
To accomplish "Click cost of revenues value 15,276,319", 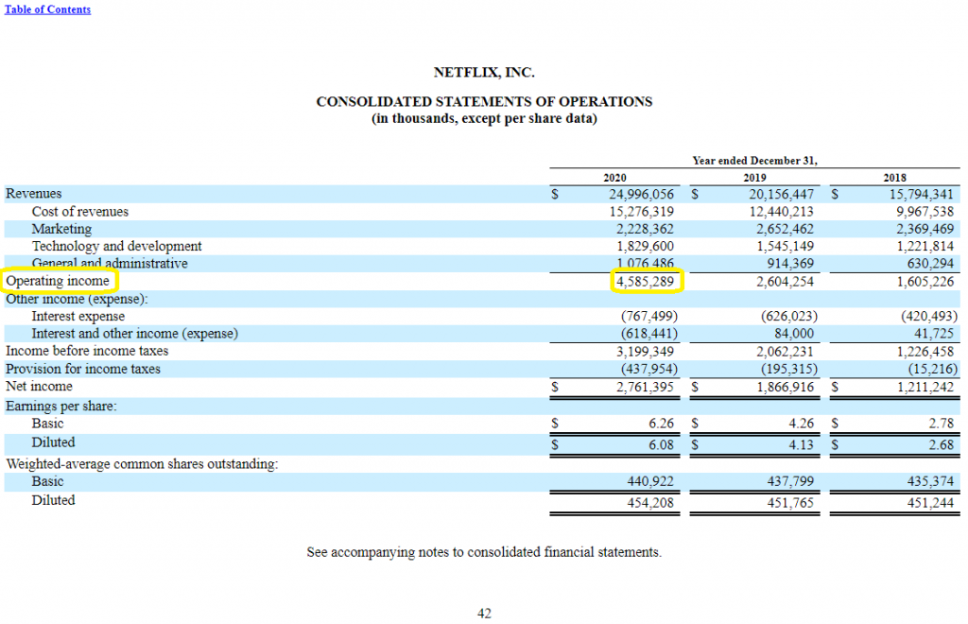I will click(642, 212).
